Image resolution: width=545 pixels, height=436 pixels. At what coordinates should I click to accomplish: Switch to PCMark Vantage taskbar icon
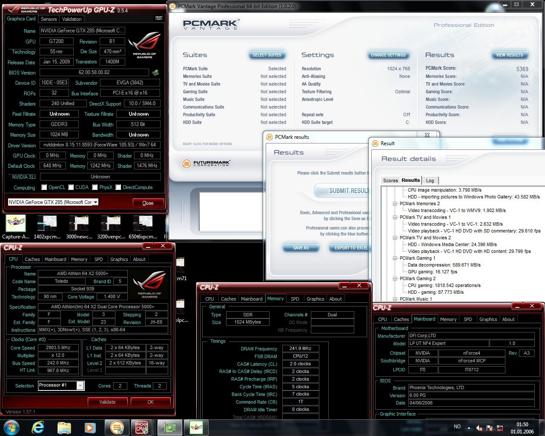[117, 427]
